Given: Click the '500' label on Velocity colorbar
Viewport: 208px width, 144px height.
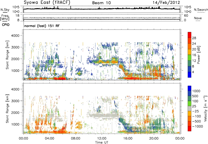Looking at the screenshot, I should pos(195,96).
